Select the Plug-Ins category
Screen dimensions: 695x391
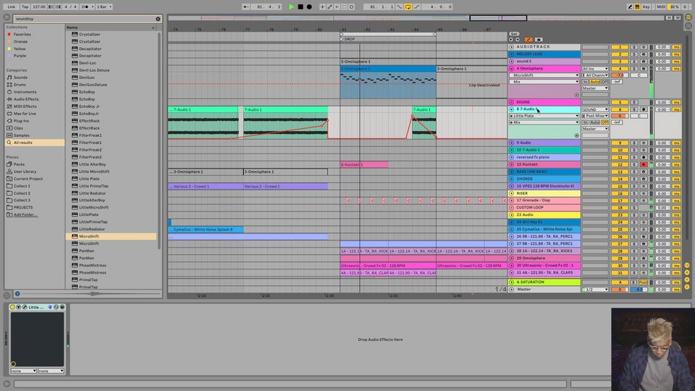tap(21, 121)
